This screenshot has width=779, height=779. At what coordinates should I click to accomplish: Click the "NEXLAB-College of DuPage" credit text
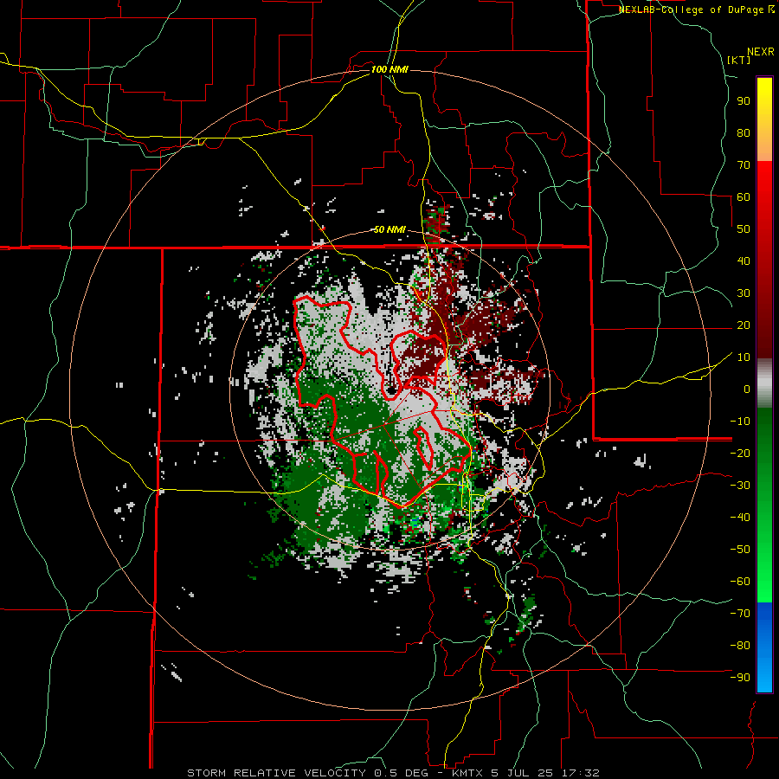pyautogui.click(x=693, y=10)
